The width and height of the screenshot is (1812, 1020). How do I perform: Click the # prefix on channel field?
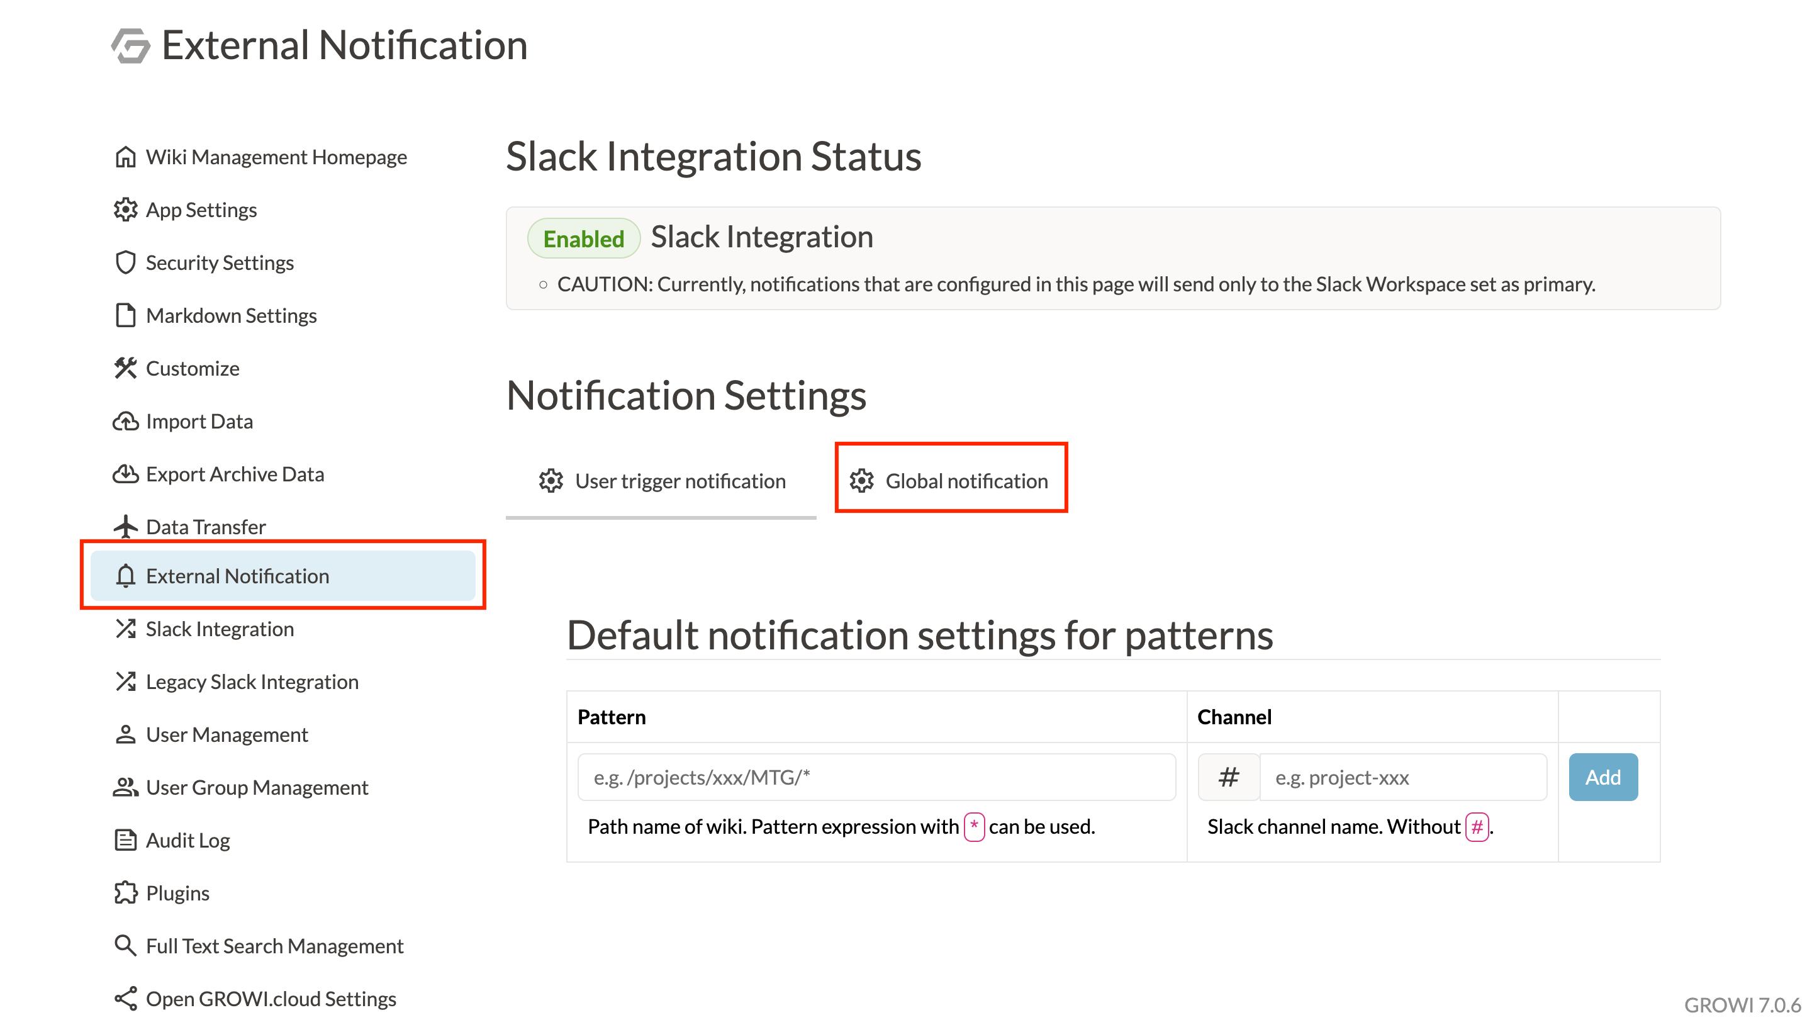[x=1229, y=777]
